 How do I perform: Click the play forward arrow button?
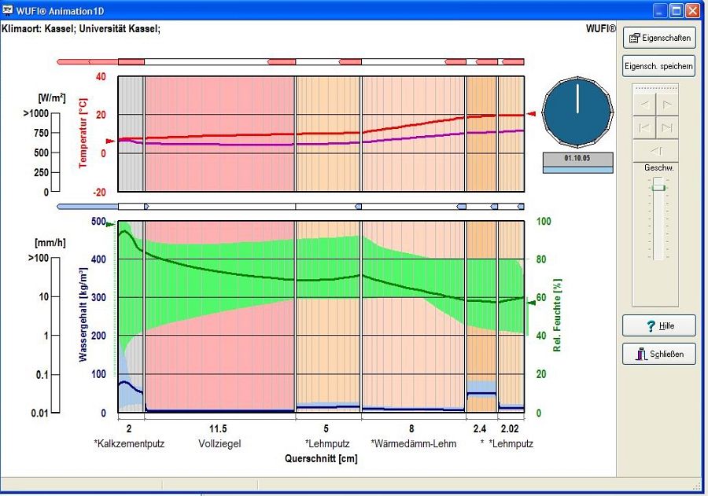click(667, 104)
